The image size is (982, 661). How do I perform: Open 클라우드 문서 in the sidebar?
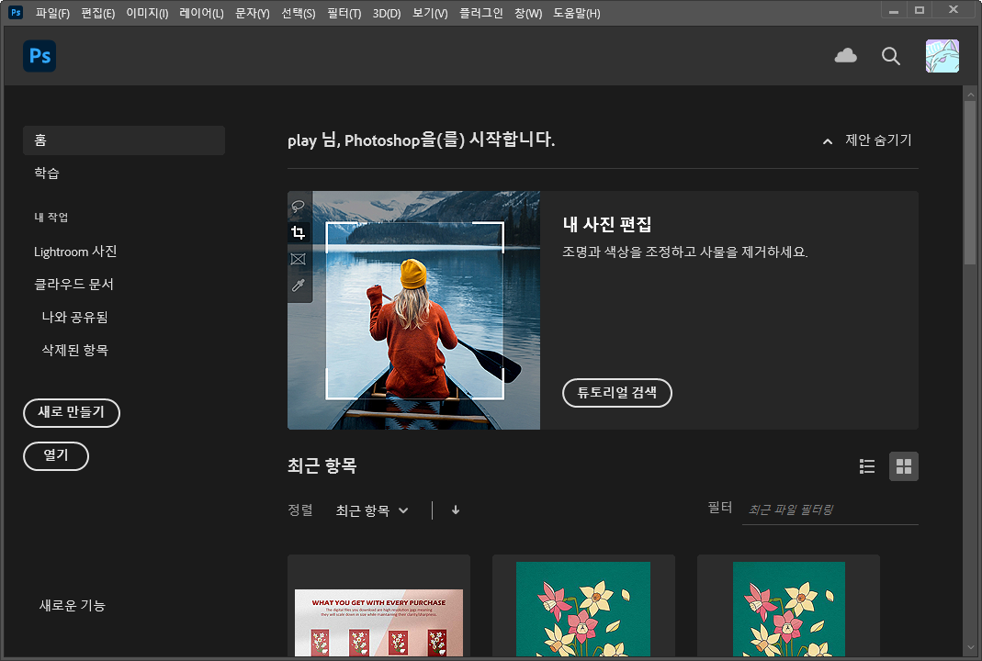click(73, 285)
